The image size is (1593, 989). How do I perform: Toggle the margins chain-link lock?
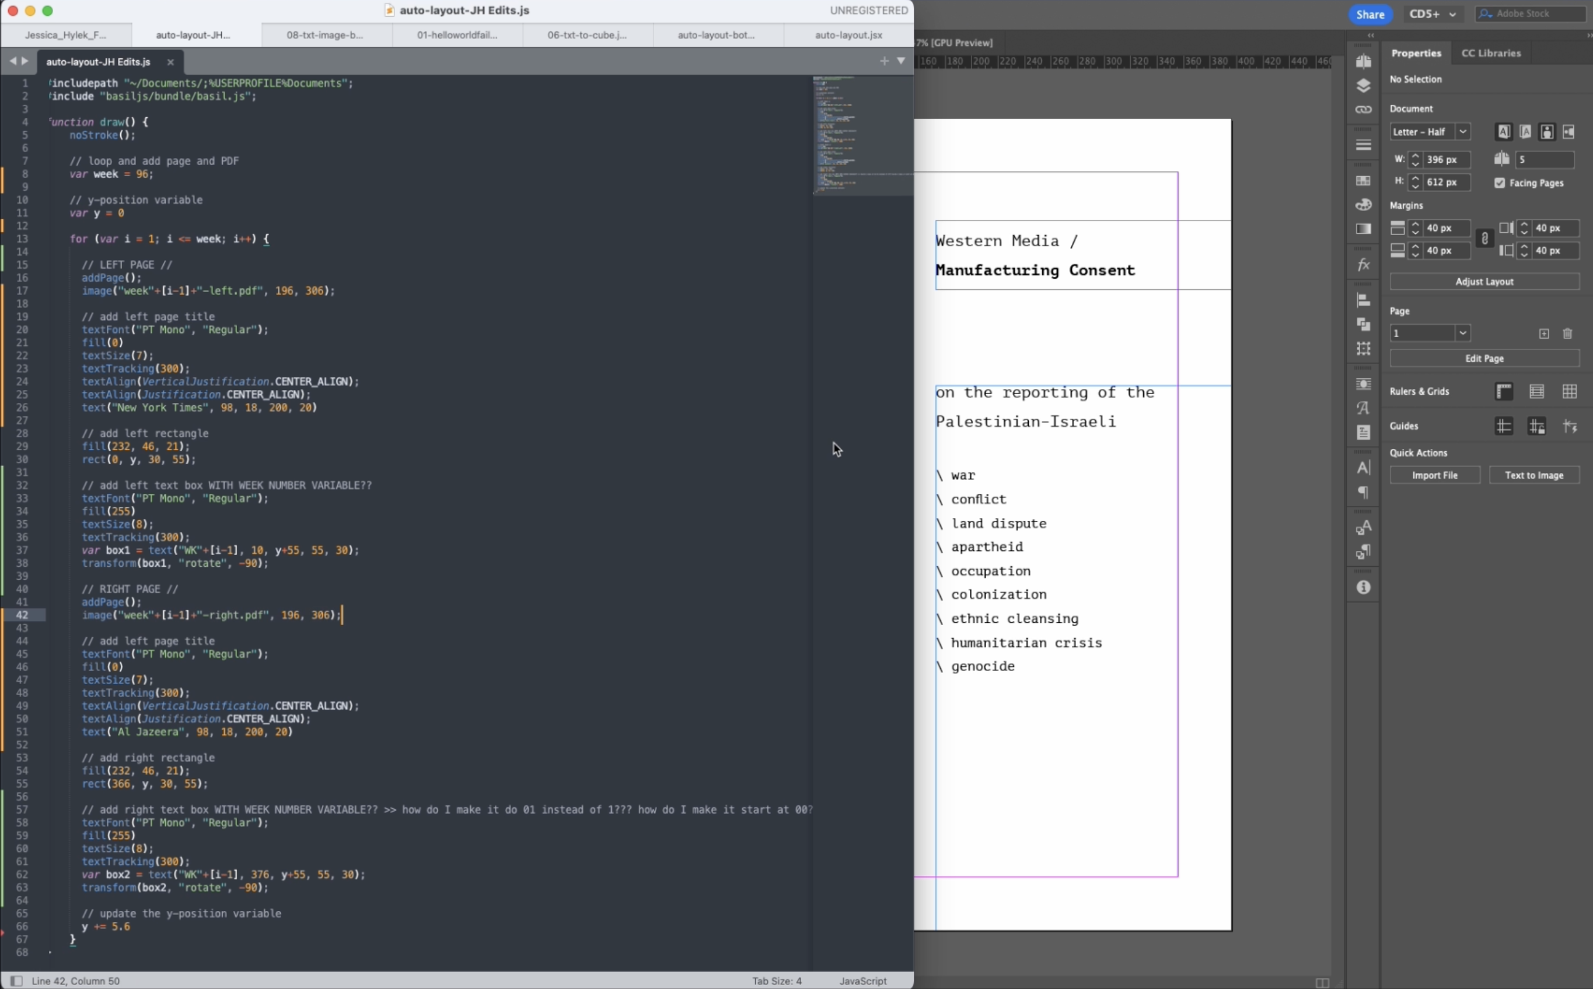click(1484, 240)
